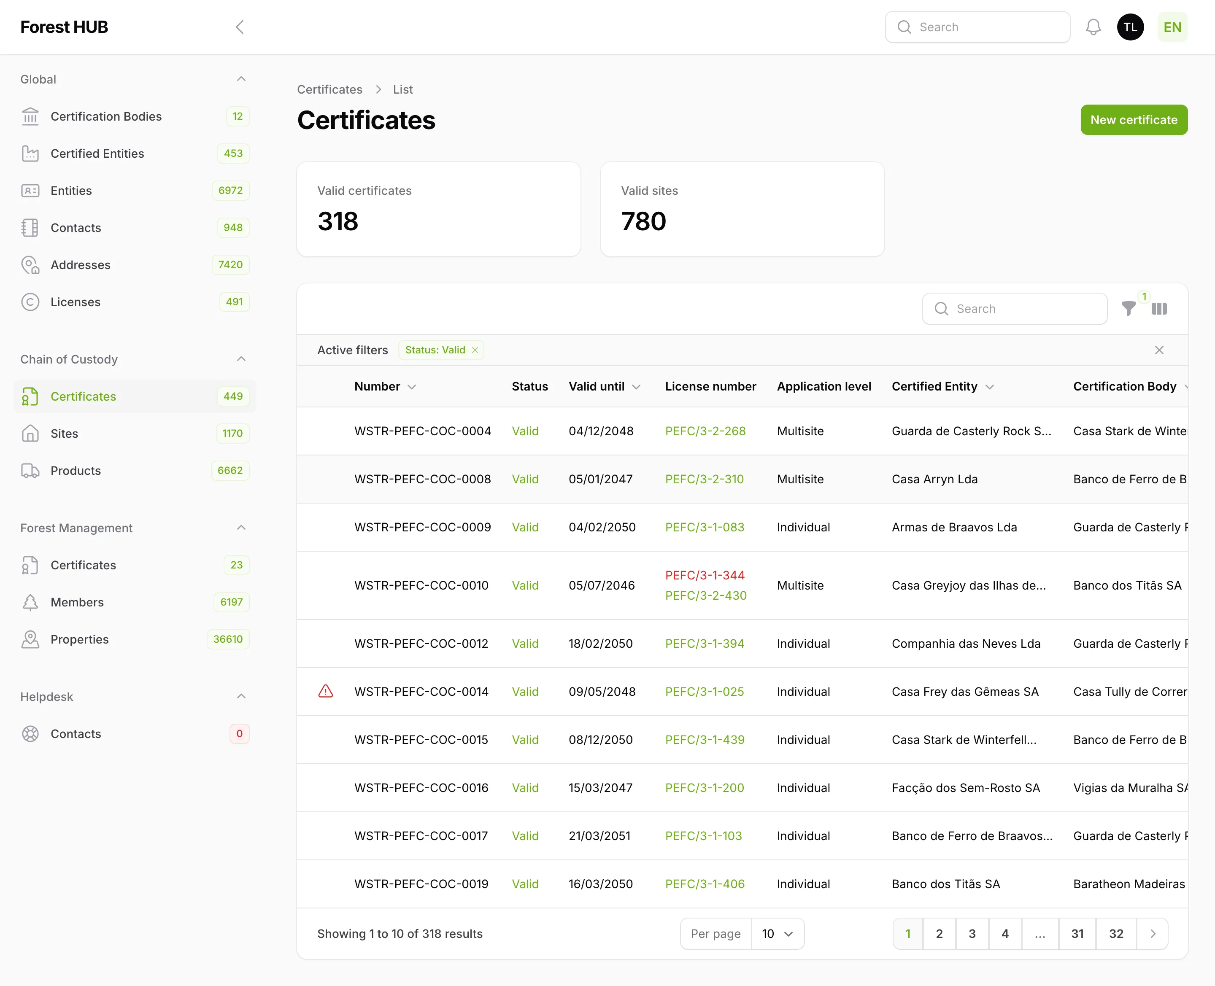Viewport: 1215px width, 986px height.
Task: Remove the Status: Valid filter tag
Action: click(x=475, y=350)
